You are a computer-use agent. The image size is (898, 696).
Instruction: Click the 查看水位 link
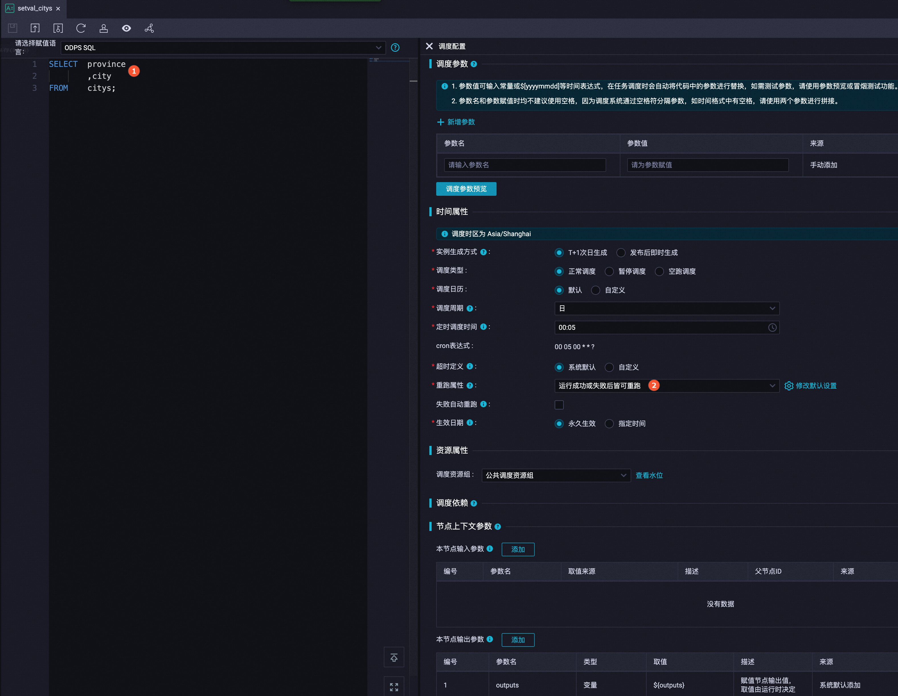pyautogui.click(x=649, y=475)
